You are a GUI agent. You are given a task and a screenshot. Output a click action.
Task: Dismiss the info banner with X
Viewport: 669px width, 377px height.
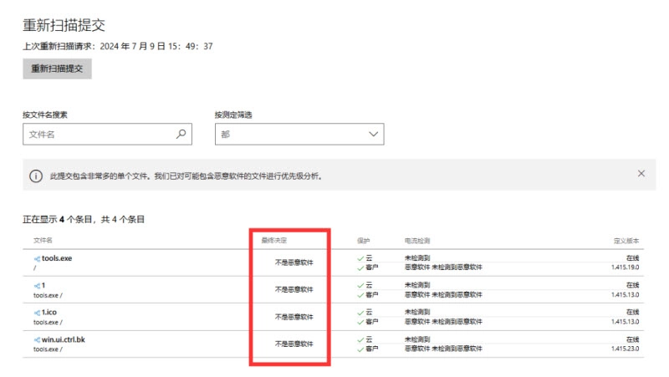click(641, 174)
